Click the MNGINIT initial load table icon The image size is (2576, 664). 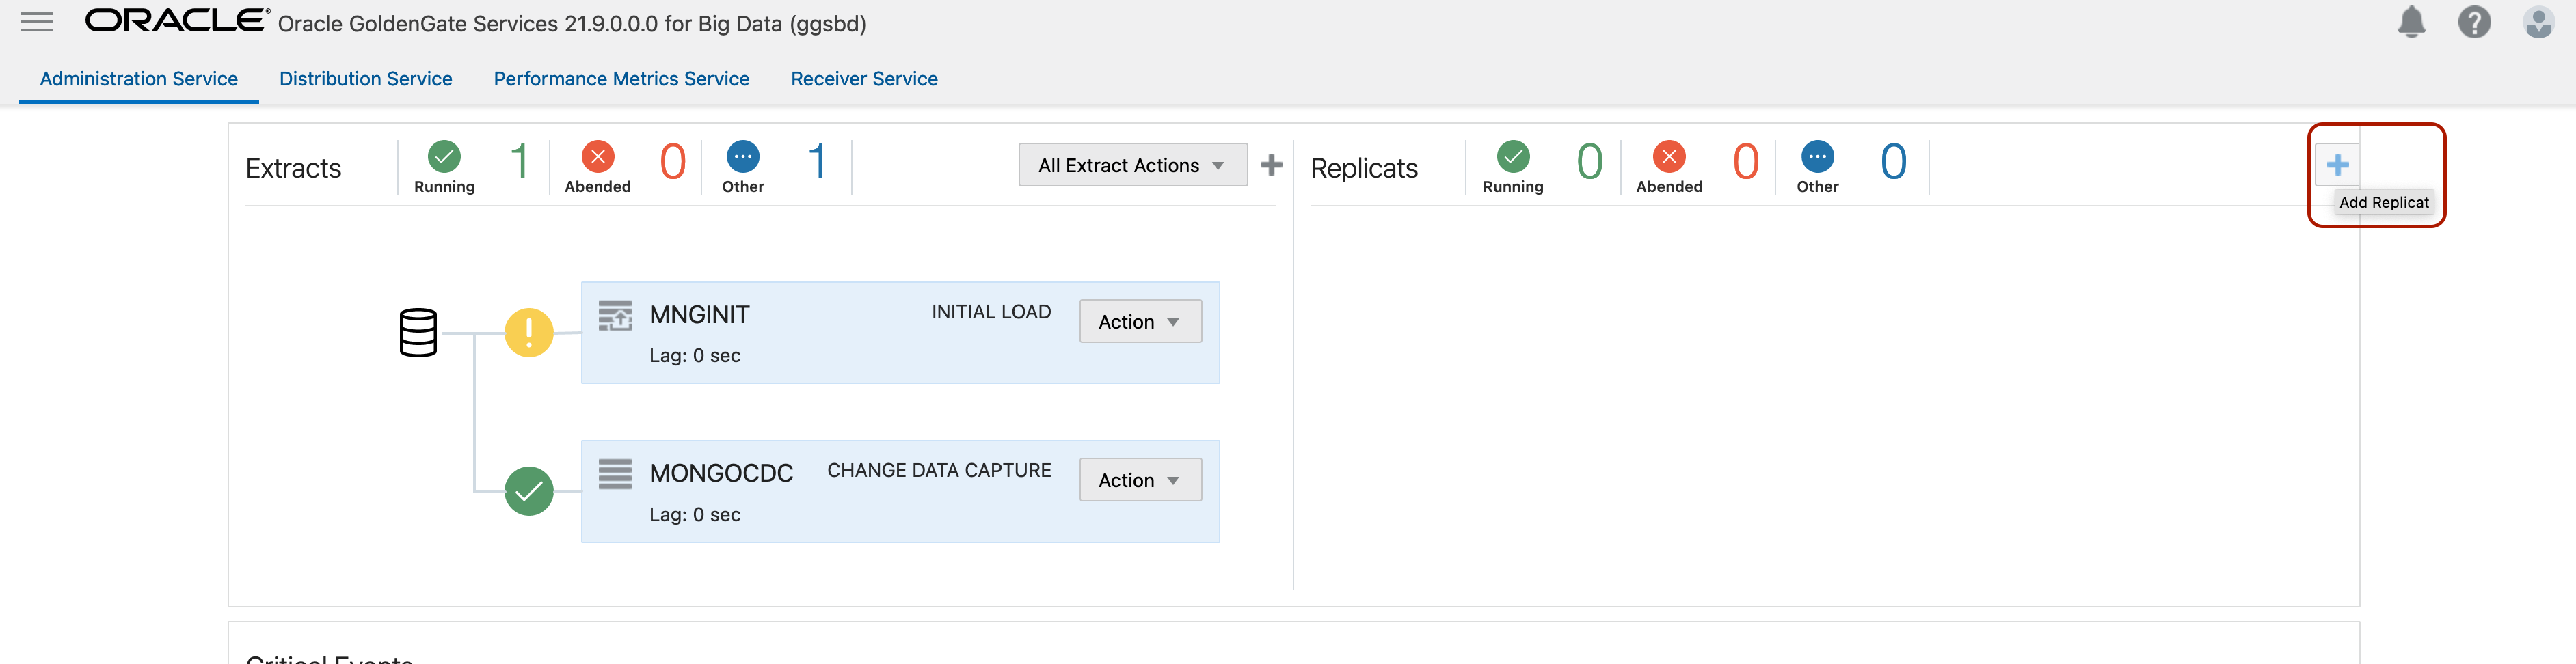click(x=615, y=316)
